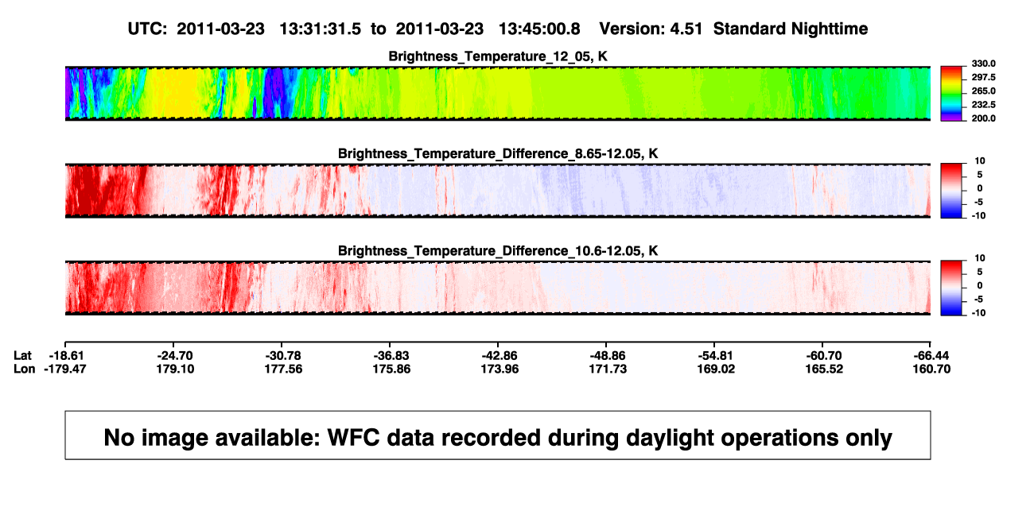The image size is (1034, 530).
Task: Click longitude value '165.52'
Action: (x=825, y=369)
